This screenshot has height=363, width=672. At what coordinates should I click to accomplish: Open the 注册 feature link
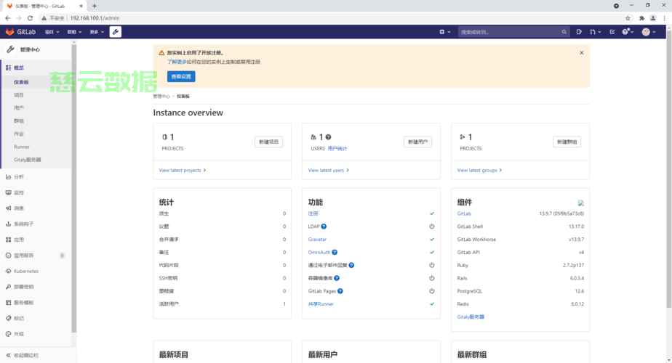click(313, 213)
